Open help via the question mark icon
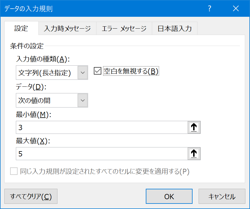The width and height of the screenshot is (250, 209). [210, 8]
